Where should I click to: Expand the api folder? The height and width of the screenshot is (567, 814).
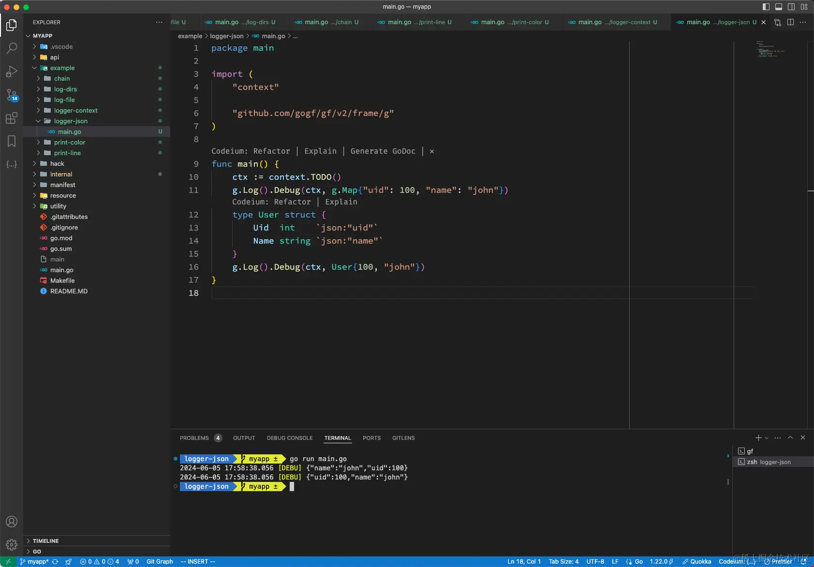coord(34,58)
